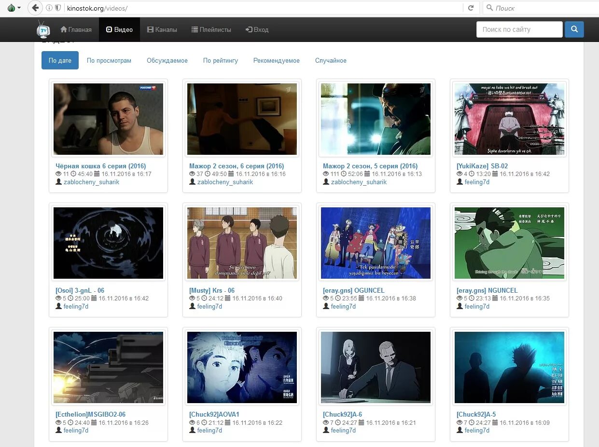
Task: Click the browser back arrow button
Action: (x=35, y=8)
